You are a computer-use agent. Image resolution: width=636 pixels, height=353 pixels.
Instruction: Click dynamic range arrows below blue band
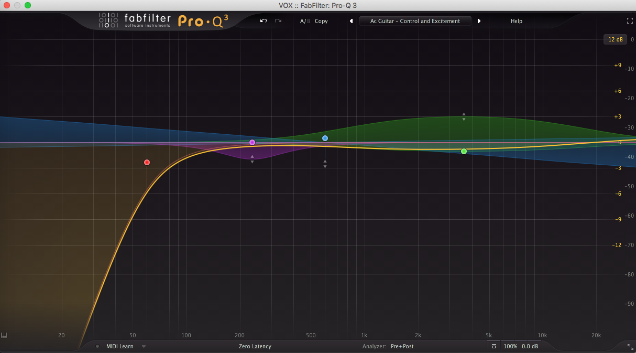(325, 164)
